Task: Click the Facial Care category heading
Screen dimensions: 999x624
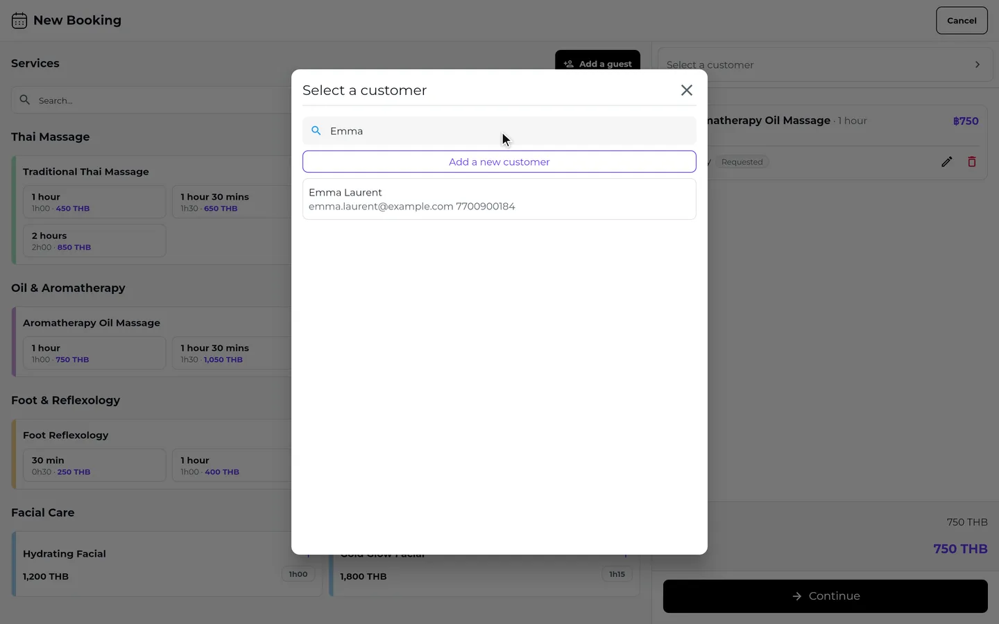Action: tap(42, 512)
